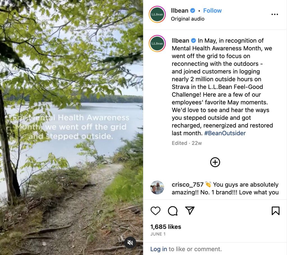The height and width of the screenshot is (255, 287).
Task: View the 1,685 likes list
Action: pos(166,227)
